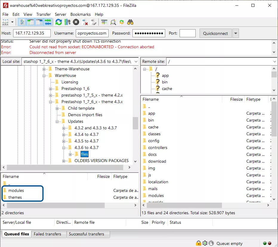Collapse the Updates folder
This screenshot has height=247, width=278.
click(57, 122)
